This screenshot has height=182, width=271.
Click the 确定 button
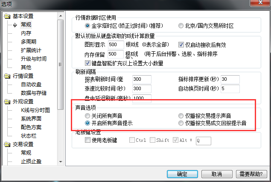182,174
